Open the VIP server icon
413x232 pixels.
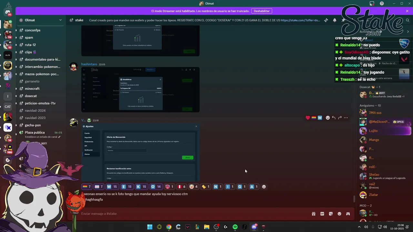point(8,66)
